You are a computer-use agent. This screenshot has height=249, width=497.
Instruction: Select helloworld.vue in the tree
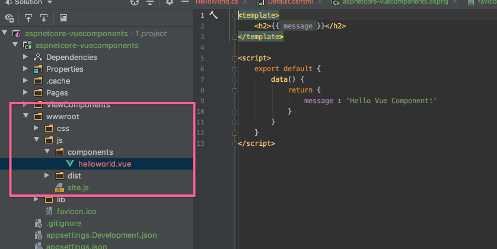click(104, 164)
